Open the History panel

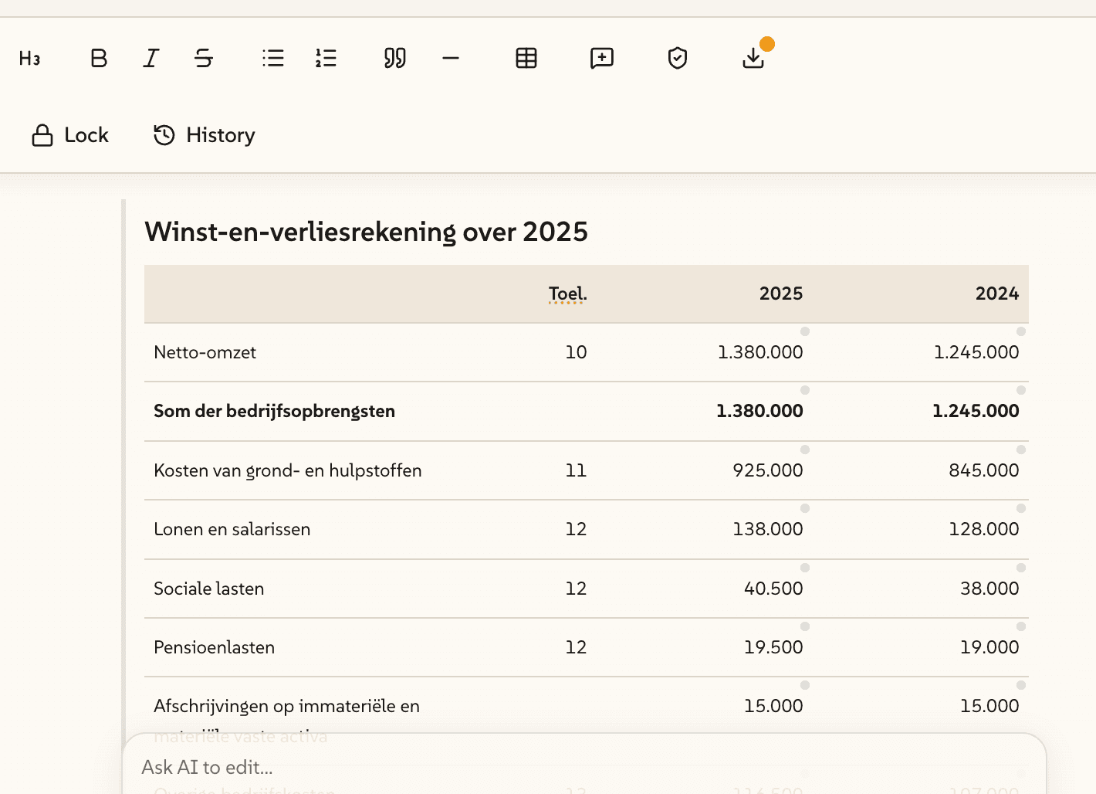[x=203, y=134]
